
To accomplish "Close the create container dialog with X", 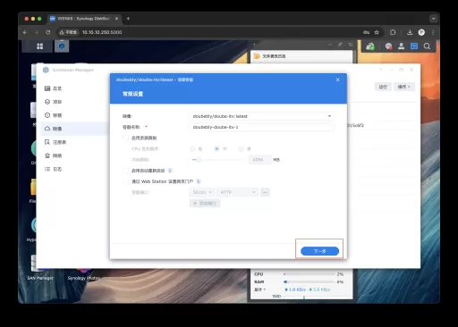I will 338,80.
